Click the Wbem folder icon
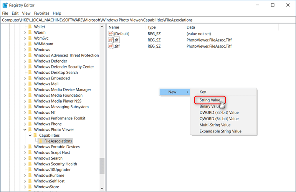The image size is (296, 192). [30, 32]
